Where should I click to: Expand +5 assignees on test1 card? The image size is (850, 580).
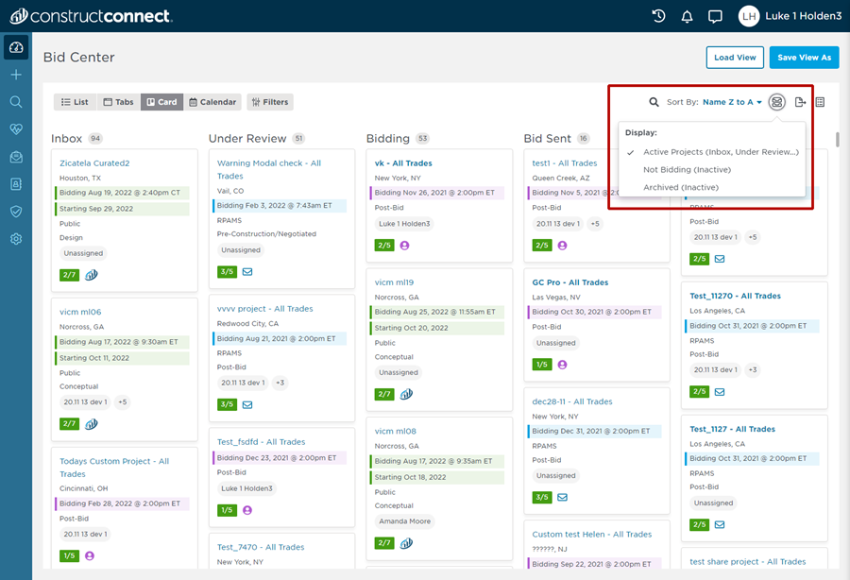(x=595, y=223)
